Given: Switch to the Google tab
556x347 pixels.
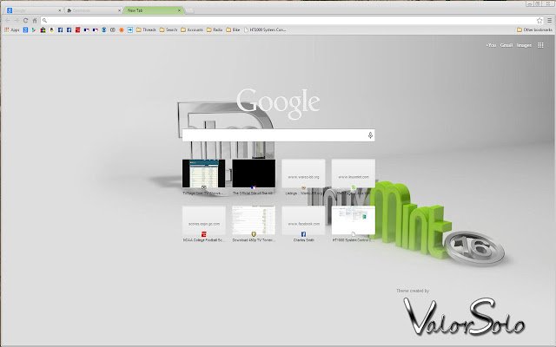Looking at the screenshot, I should [34, 10].
